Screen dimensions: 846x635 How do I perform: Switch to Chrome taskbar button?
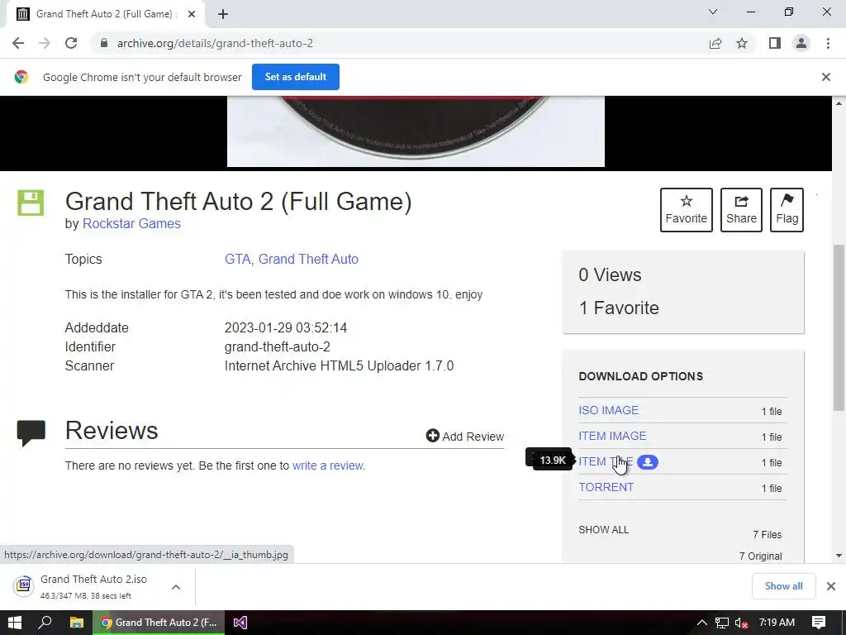tap(158, 623)
